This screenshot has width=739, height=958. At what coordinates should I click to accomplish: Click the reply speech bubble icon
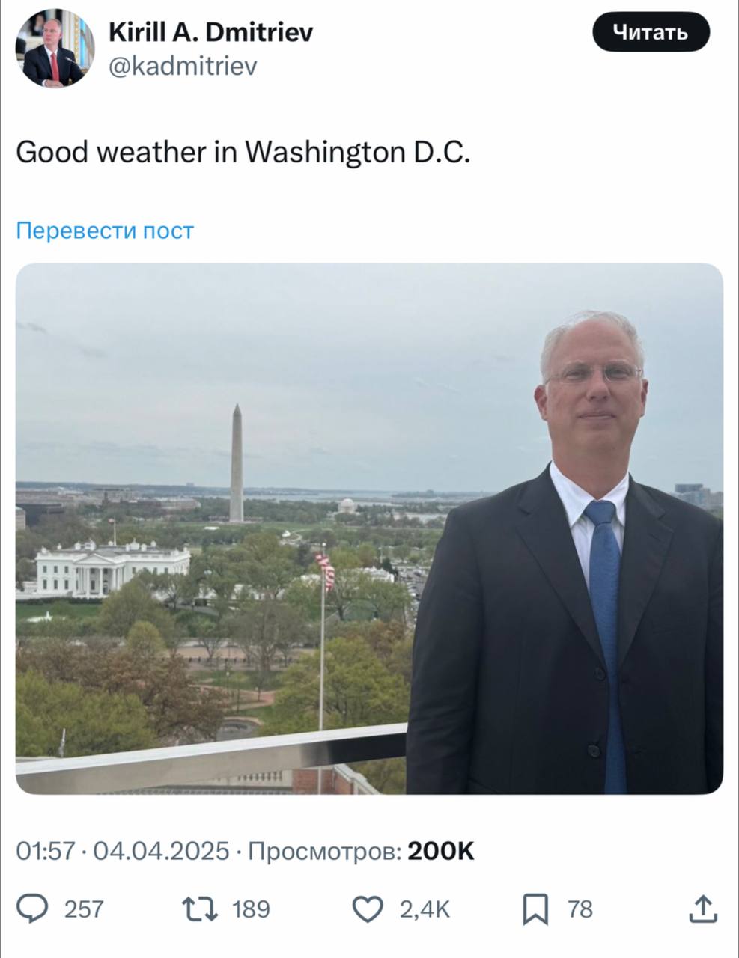pos(34,909)
